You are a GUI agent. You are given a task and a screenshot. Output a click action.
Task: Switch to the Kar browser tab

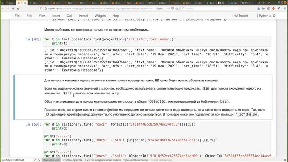click(x=235, y=3)
